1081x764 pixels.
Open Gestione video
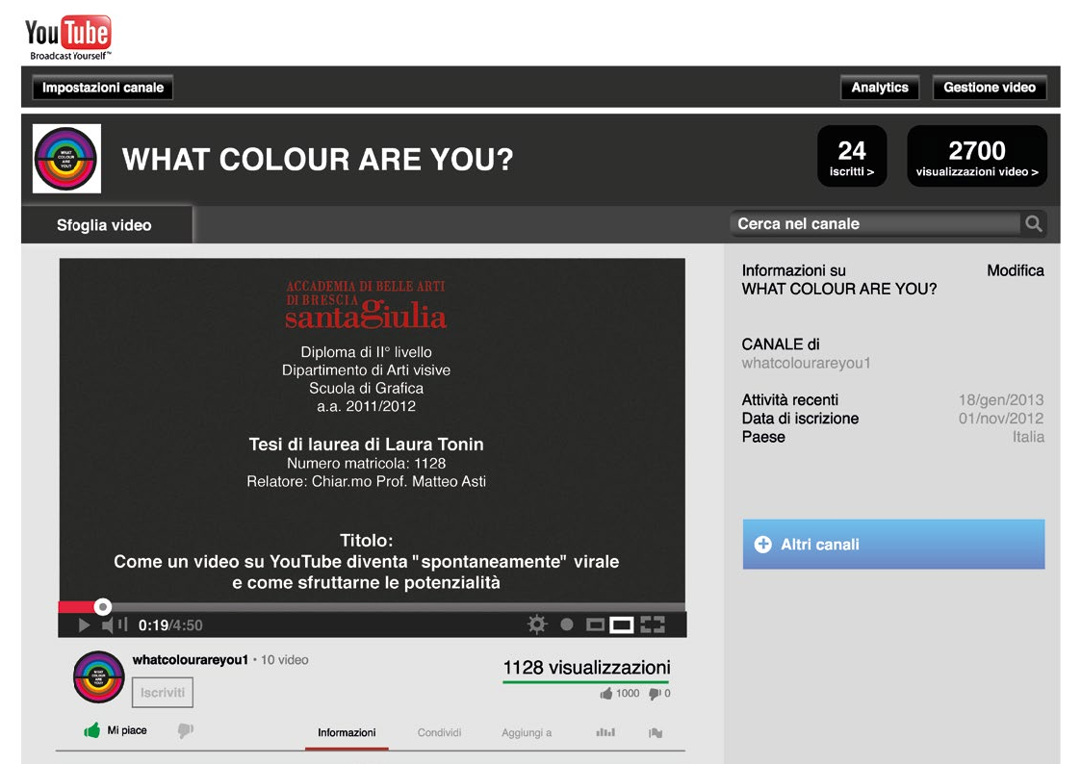(x=990, y=88)
